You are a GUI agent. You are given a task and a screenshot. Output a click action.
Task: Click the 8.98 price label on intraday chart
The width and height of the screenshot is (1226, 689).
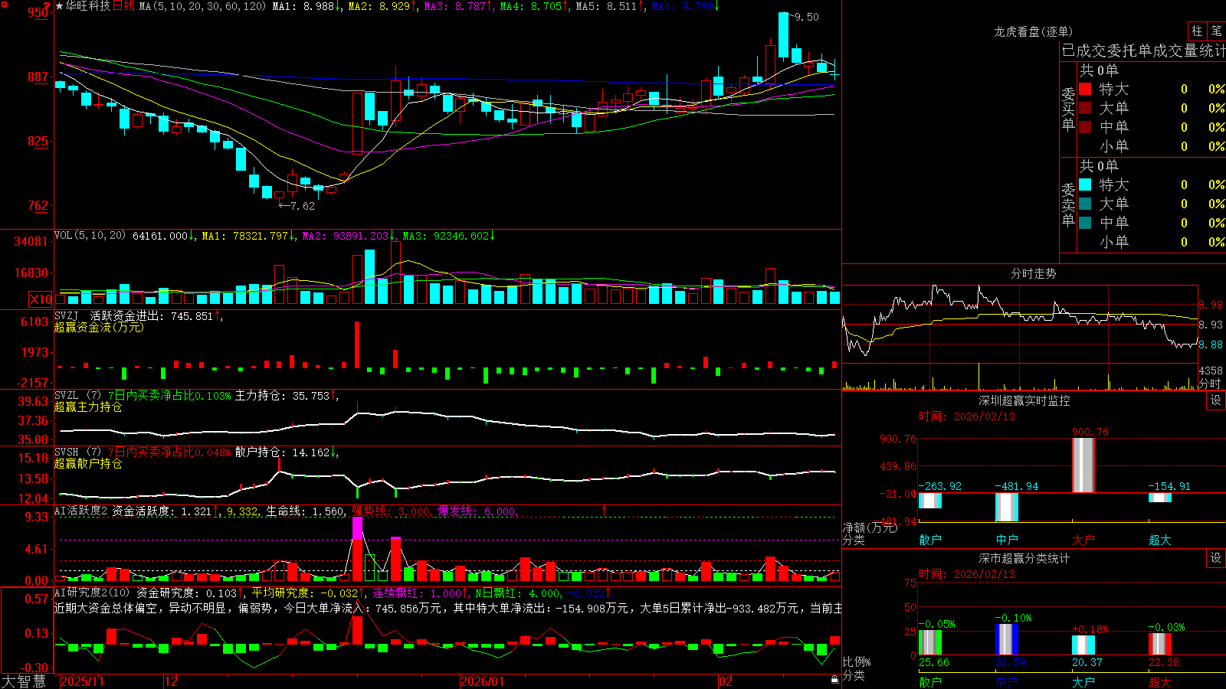(1211, 305)
